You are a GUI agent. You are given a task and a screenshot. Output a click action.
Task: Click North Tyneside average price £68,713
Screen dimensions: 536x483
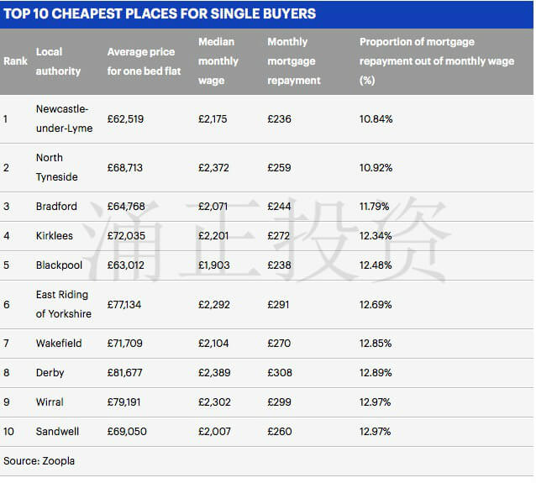125,168
